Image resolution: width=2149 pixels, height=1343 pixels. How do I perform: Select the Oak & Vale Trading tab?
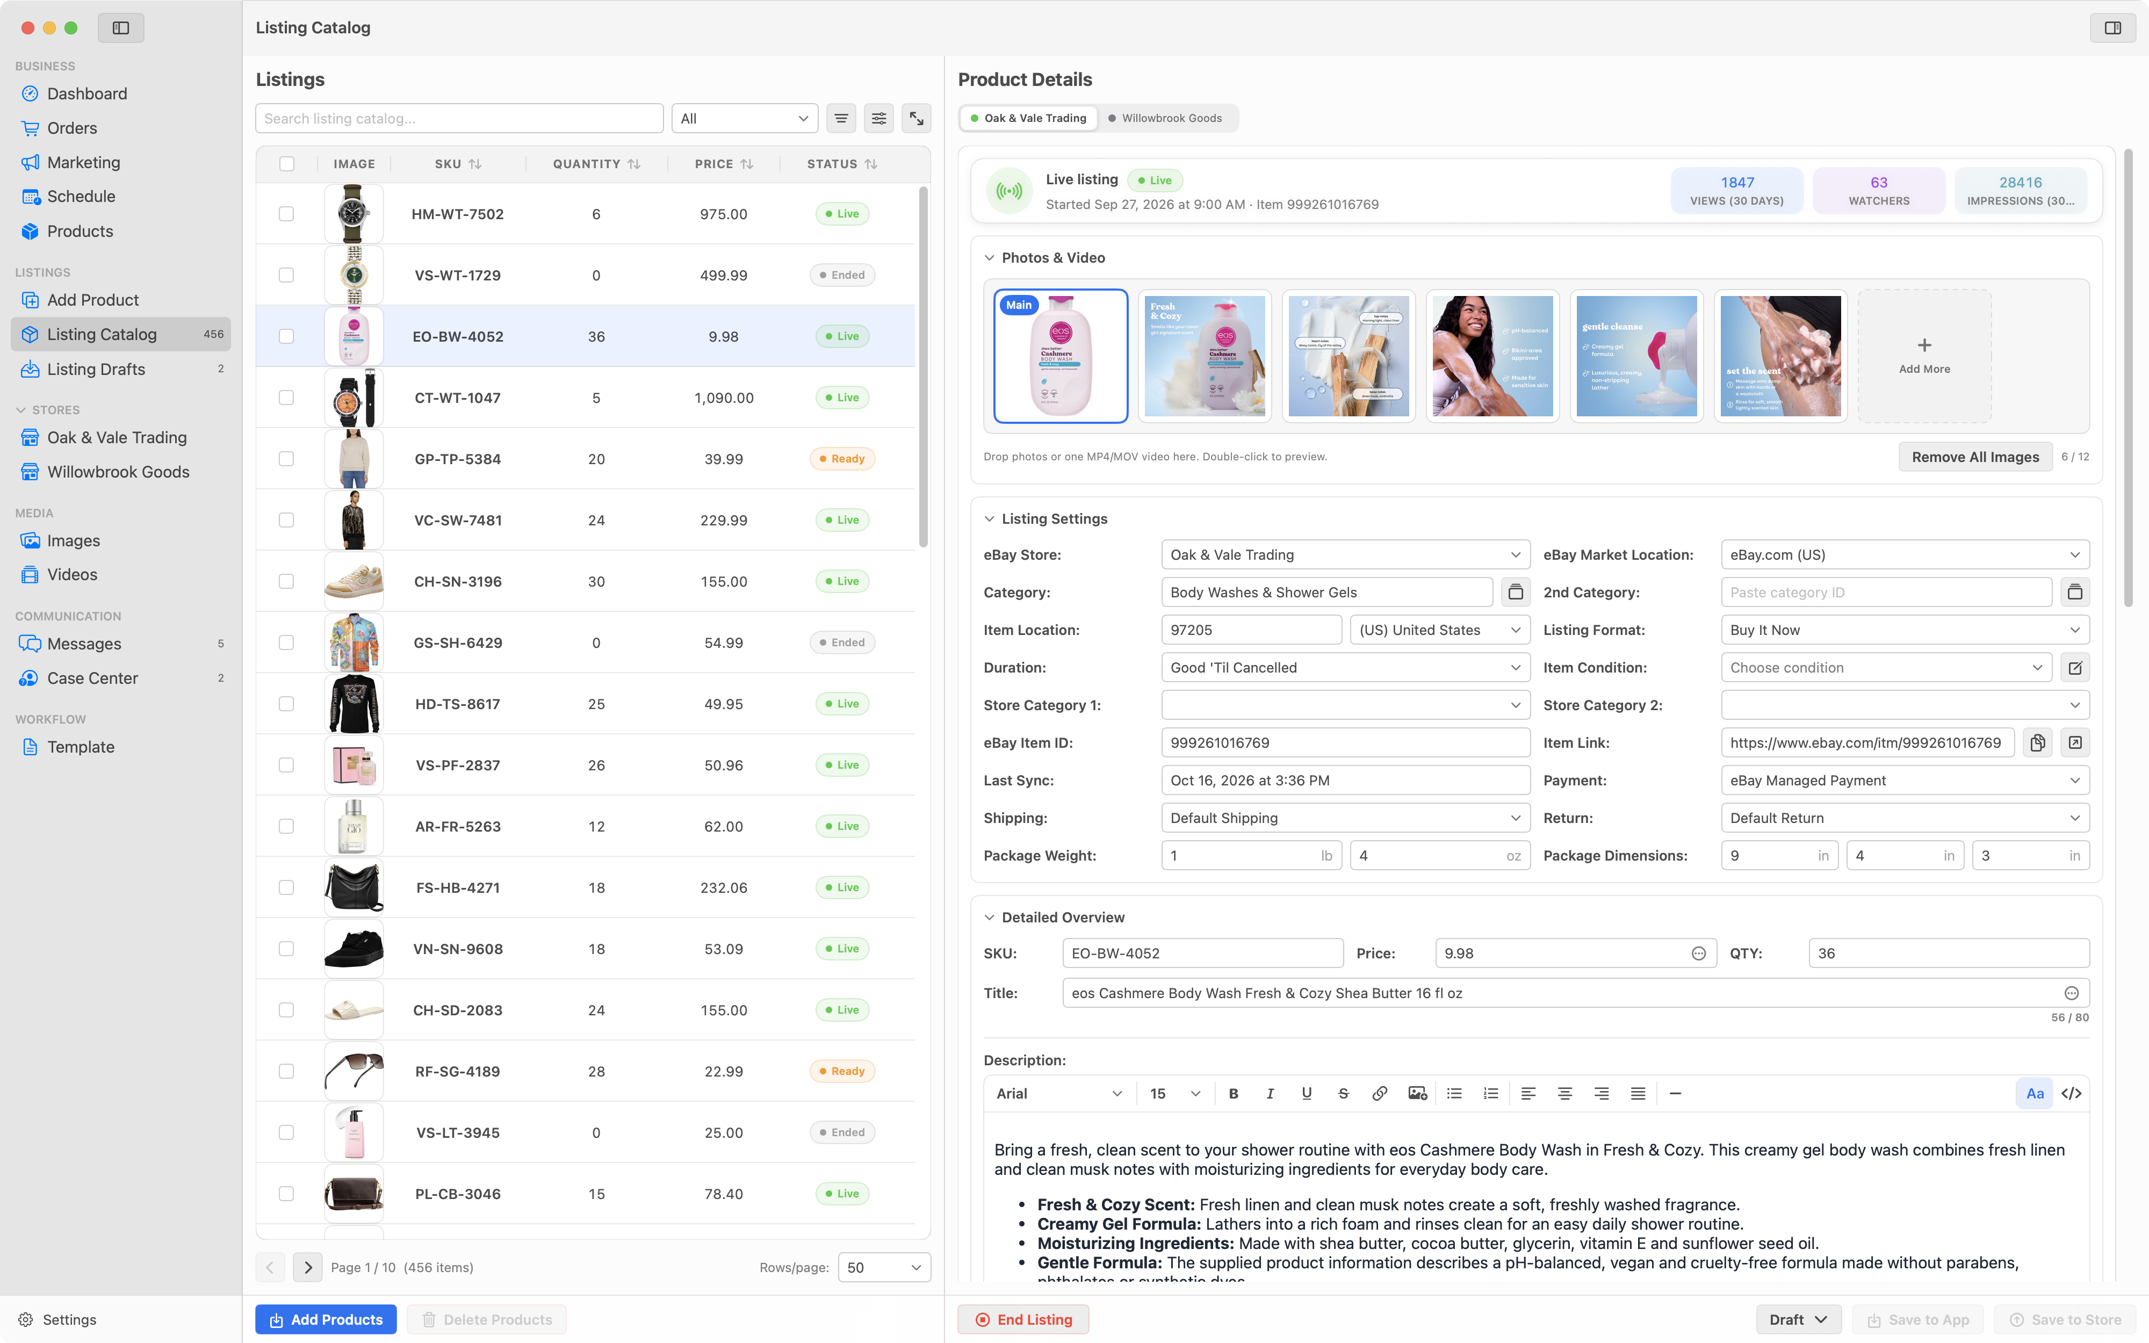point(1028,118)
